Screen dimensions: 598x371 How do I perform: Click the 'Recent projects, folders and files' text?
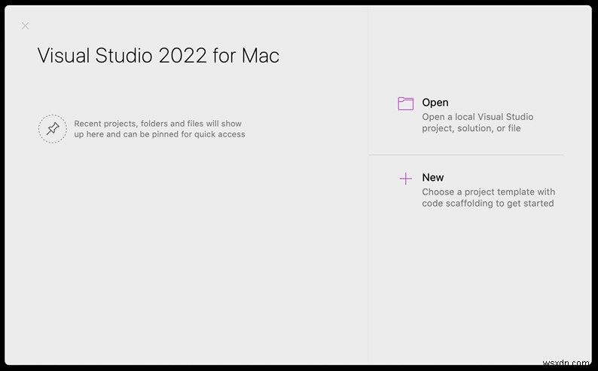click(x=160, y=129)
